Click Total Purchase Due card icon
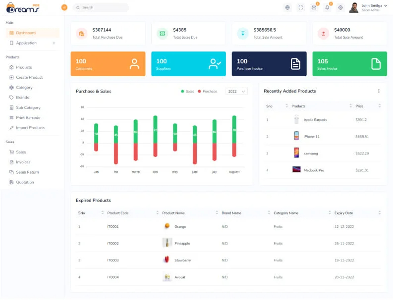Screen dimensions: 393x300 82,34
